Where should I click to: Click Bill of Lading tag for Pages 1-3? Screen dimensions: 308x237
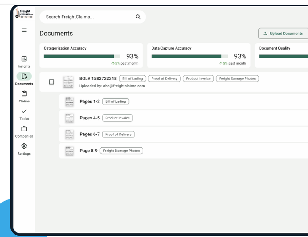[x=115, y=102]
